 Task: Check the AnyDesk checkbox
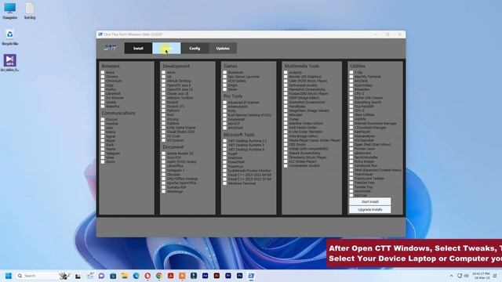click(351, 81)
